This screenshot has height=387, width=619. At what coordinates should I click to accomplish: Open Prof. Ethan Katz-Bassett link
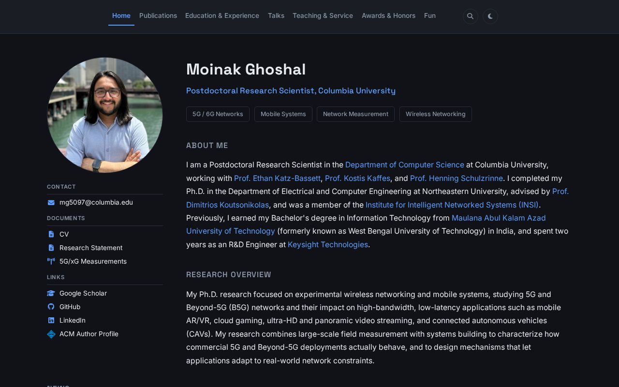277,178
